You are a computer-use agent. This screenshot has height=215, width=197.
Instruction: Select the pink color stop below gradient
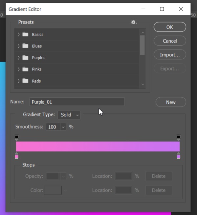[x=17, y=156]
